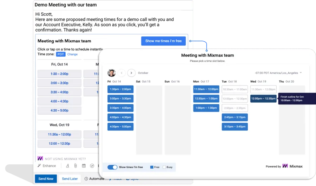Select the 3:30 – 4:00p slot in email

coord(59,92)
